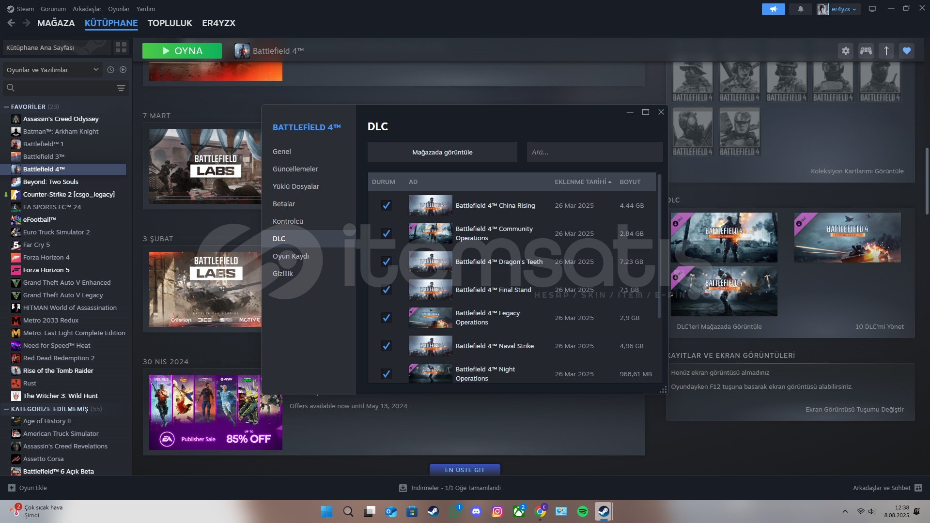The image size is (930, 523).
Task: Click Koleksiyon Kartlarını Görüntüle link
Action: point(857,171)
